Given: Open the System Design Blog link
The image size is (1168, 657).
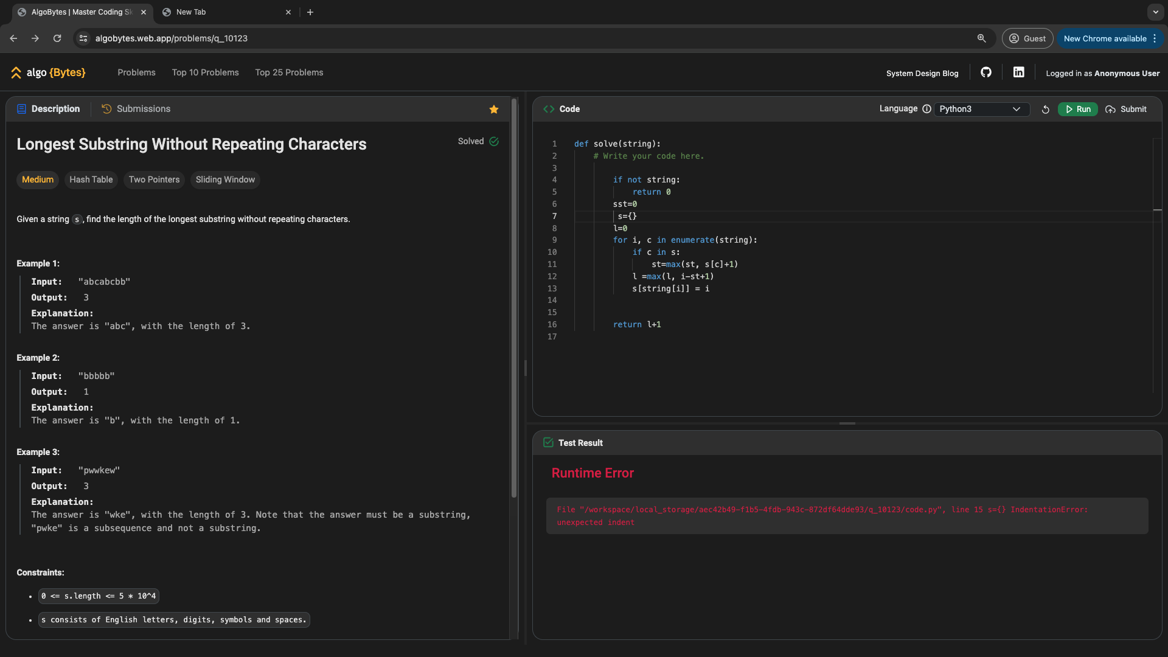Looking at the screenshot, I should coord(922,73).
